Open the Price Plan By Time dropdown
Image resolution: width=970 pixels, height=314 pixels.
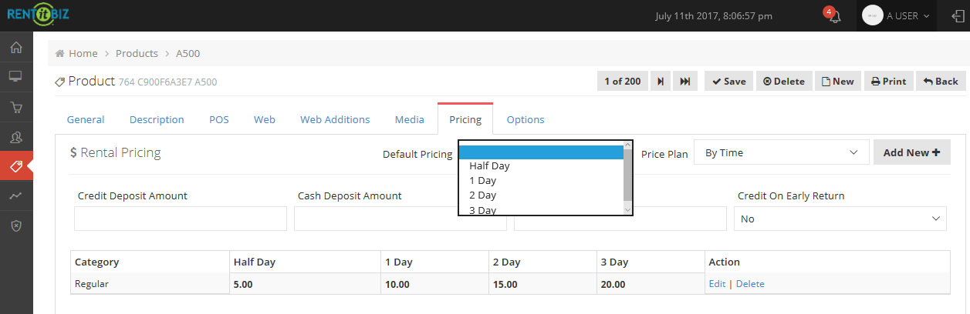(782, 152)
